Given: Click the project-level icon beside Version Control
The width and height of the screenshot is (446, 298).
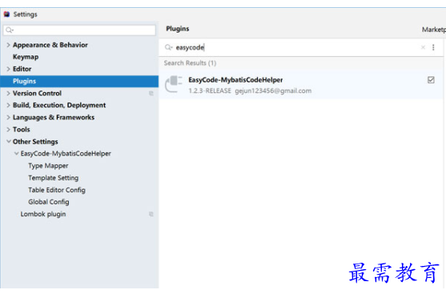Looking at the screenshot, I should [x=151, y=94].
